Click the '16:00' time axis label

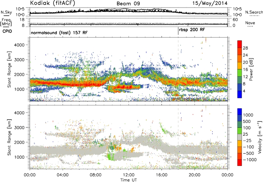pyautogui.click(x=161, y=175)
